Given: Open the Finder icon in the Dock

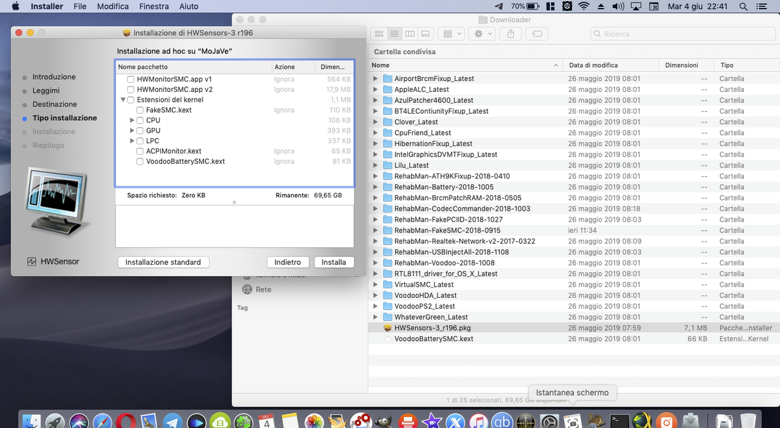Looking at the screenshot, I should tap(31, 421).
